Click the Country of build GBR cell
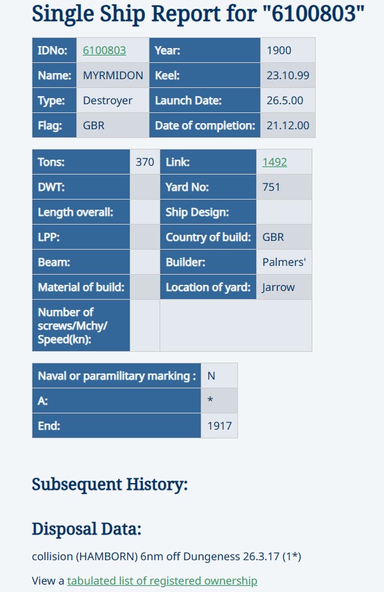The width and height of the screenshot is (384, 592). 284,237
